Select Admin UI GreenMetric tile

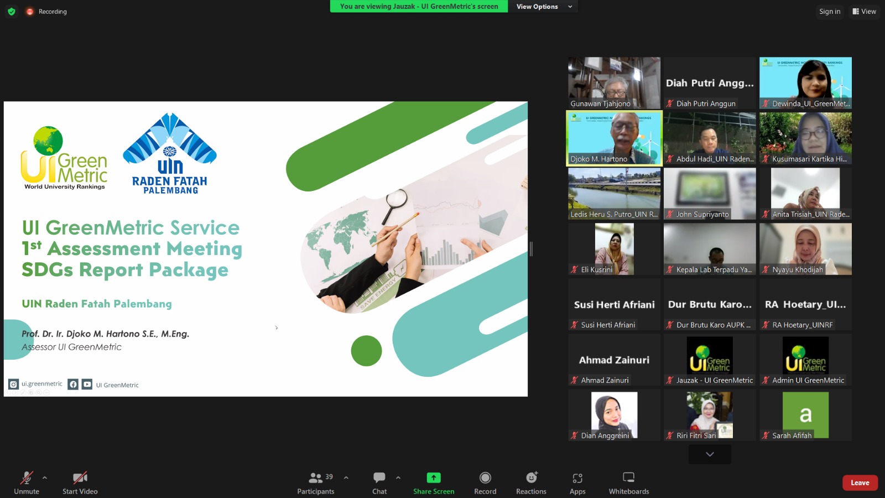(805, 360)
